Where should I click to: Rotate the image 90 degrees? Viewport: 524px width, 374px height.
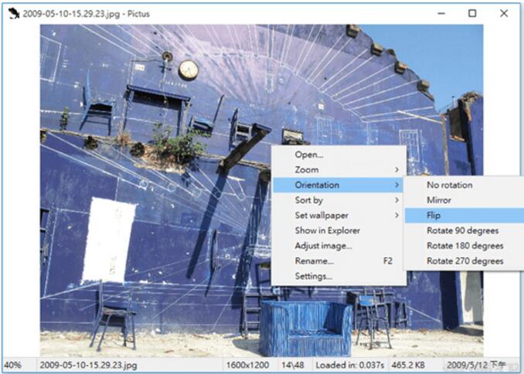point(462,230)
